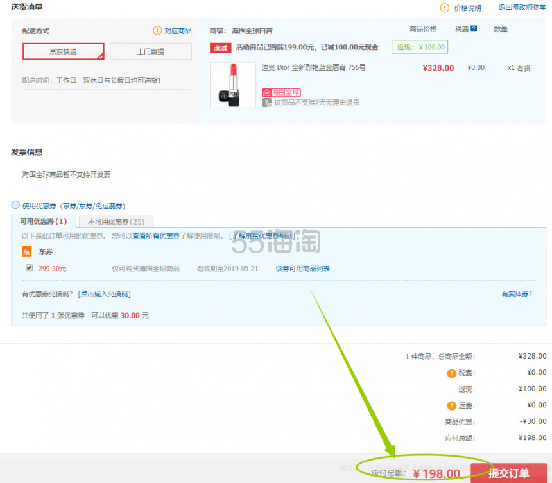Click the 有效期至2019-05-21 text
The width and height of the screenshot is (552, 483).
click(x=227, y=269)
